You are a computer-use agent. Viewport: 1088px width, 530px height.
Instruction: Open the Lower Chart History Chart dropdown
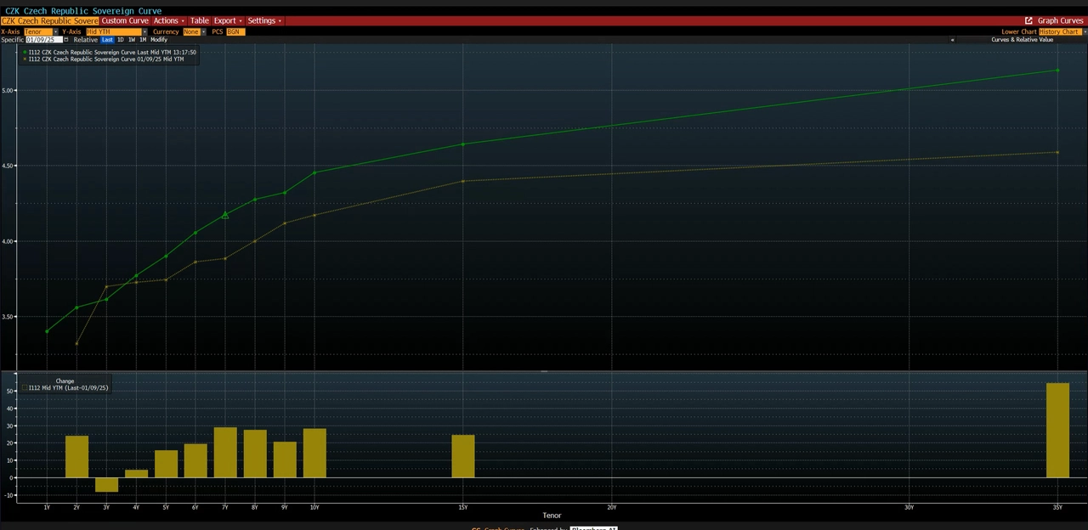coord(1082,31)
